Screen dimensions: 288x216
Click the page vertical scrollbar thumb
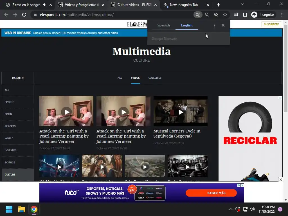click(285, 69)
